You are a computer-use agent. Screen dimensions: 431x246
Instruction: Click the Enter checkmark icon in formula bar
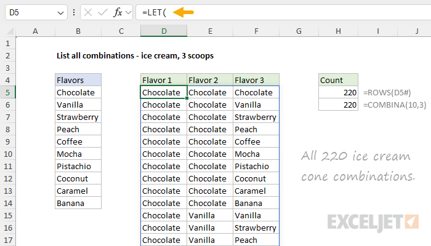[x=103, y=12]
